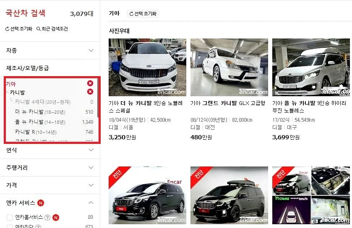Click the 3,250만원 price
The width and height of the screenshot is (352, 228).
(123, 137)
